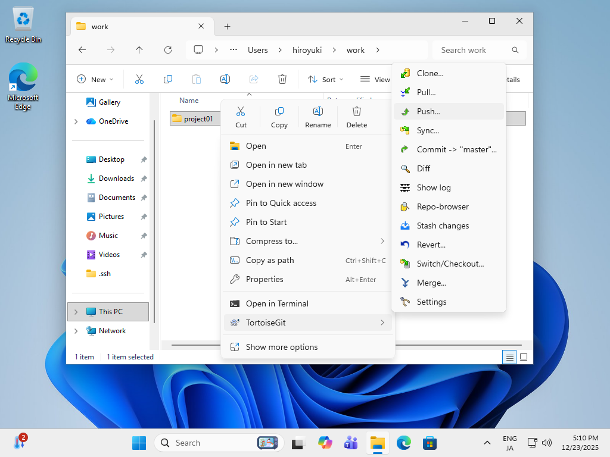Image resolution: width=610 pixels, height=457 pixels.
Task: Expand the OneDrive tree node
Action: (x=76, y=121)
